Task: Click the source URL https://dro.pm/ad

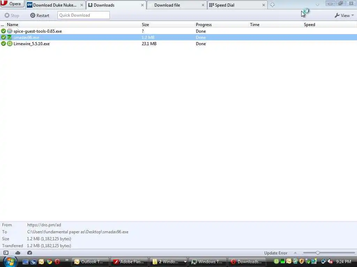Action: (44, 225)
